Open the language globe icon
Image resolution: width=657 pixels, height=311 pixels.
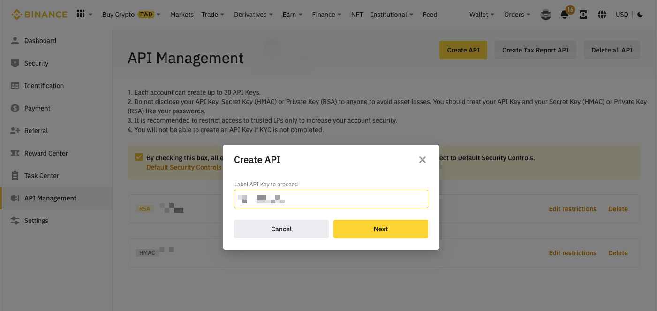pos(602,15)
